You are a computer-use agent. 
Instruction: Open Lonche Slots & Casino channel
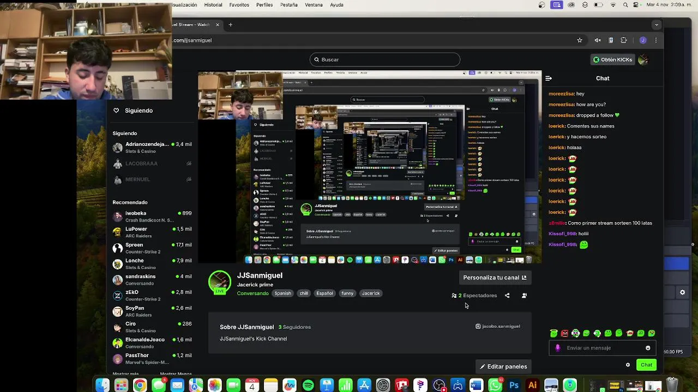(152, 264)
